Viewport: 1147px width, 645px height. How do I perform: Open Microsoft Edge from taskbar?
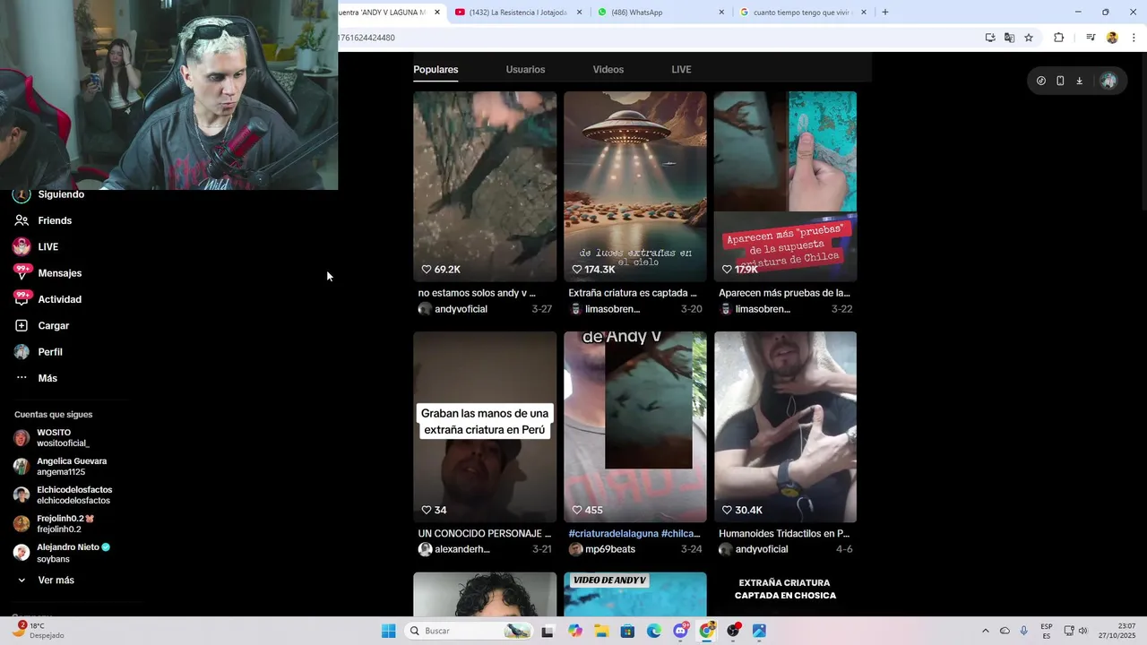[x=654, y=631]
